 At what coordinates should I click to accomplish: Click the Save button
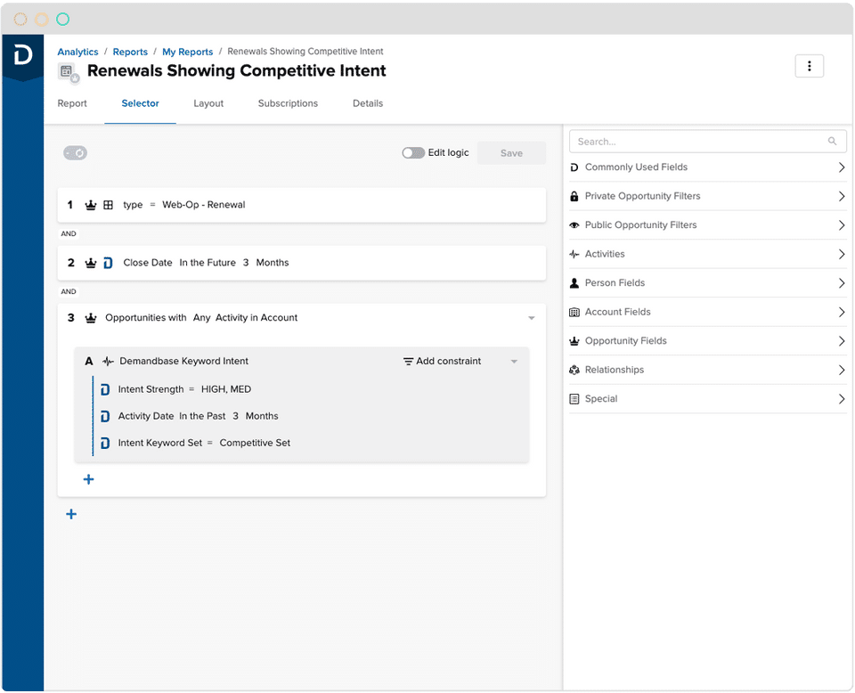tap(511, 153)
